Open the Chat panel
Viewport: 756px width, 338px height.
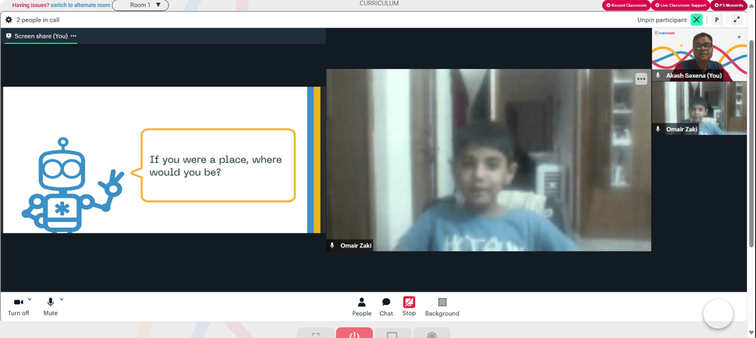[x=386, y=307]
